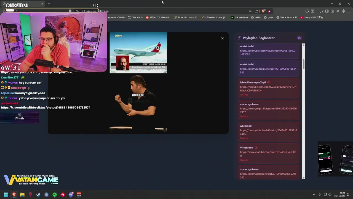Click the phone app ad thumbnail
This screenshot has height=199, width=353.
point(335,159)
